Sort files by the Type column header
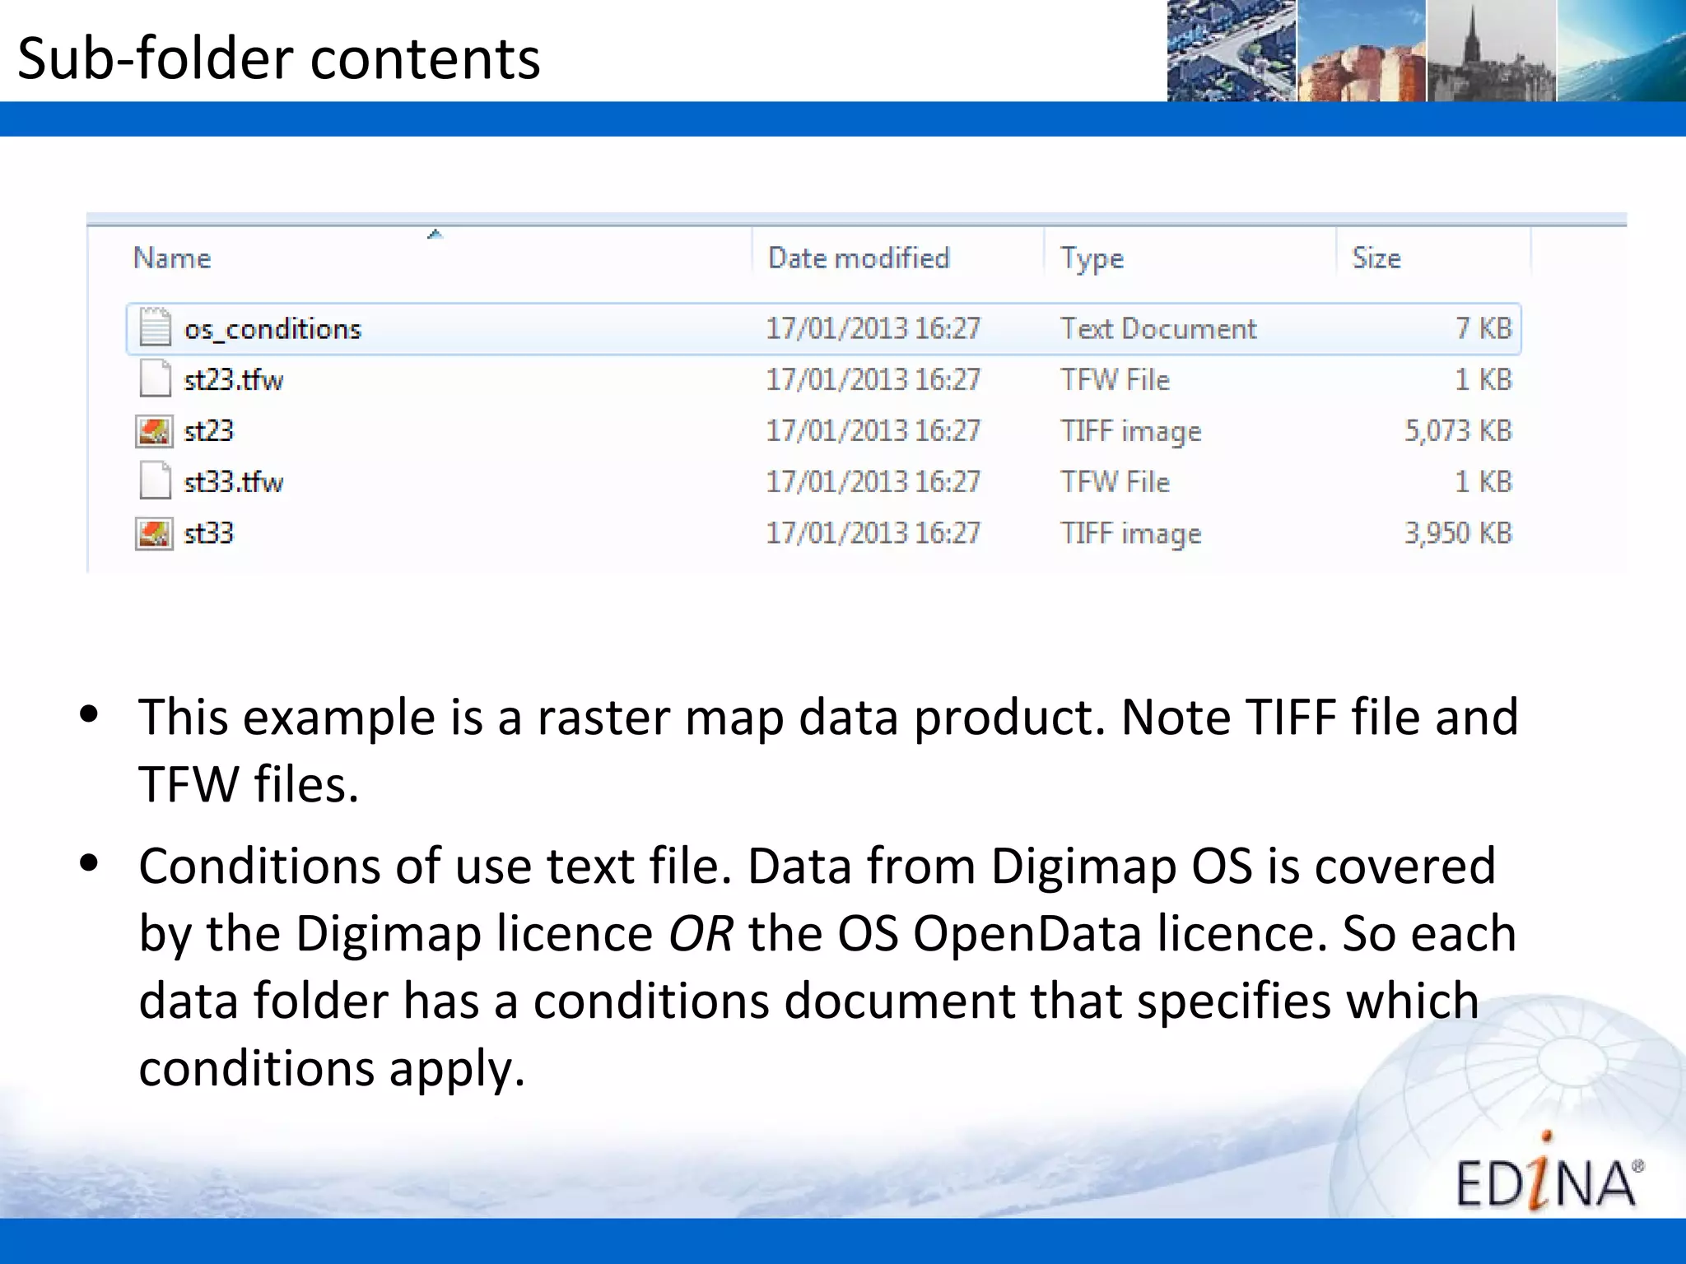 coord(1092,258)
